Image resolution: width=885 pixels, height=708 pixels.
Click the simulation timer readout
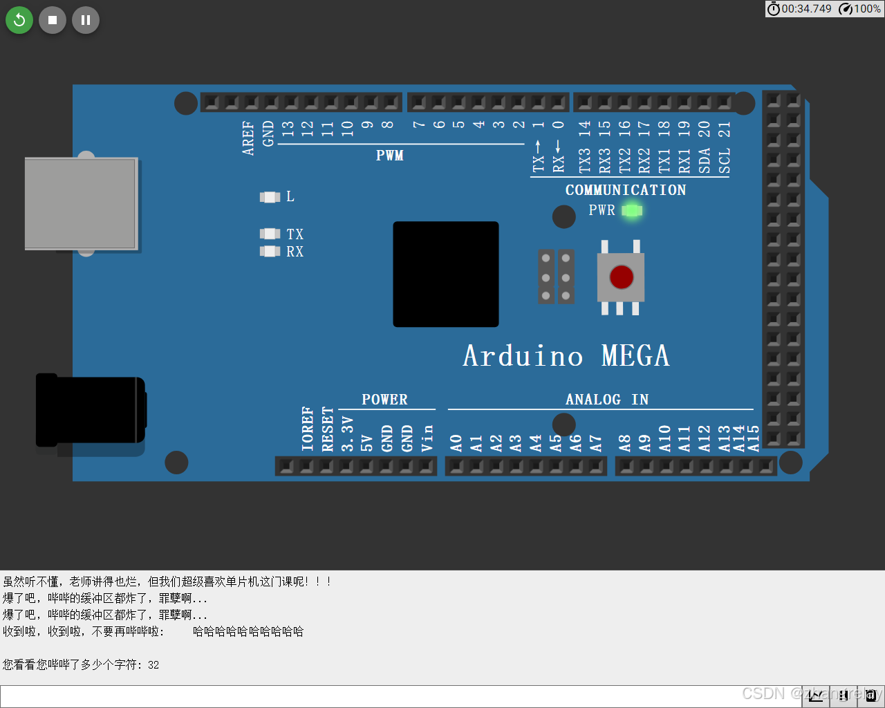[x=799, y=9]
